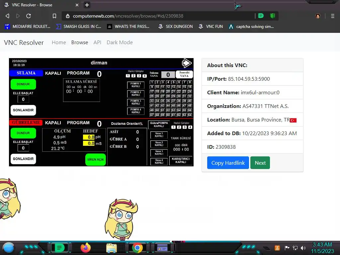Click ELLE BAŞLAT value box in SULAMA
The height and width of the screenshot is (255, 340).
click(x=23, y=99)
